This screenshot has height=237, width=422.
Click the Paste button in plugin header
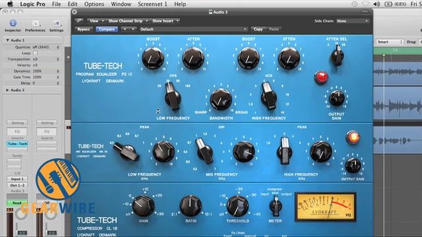tap(274, 29)
